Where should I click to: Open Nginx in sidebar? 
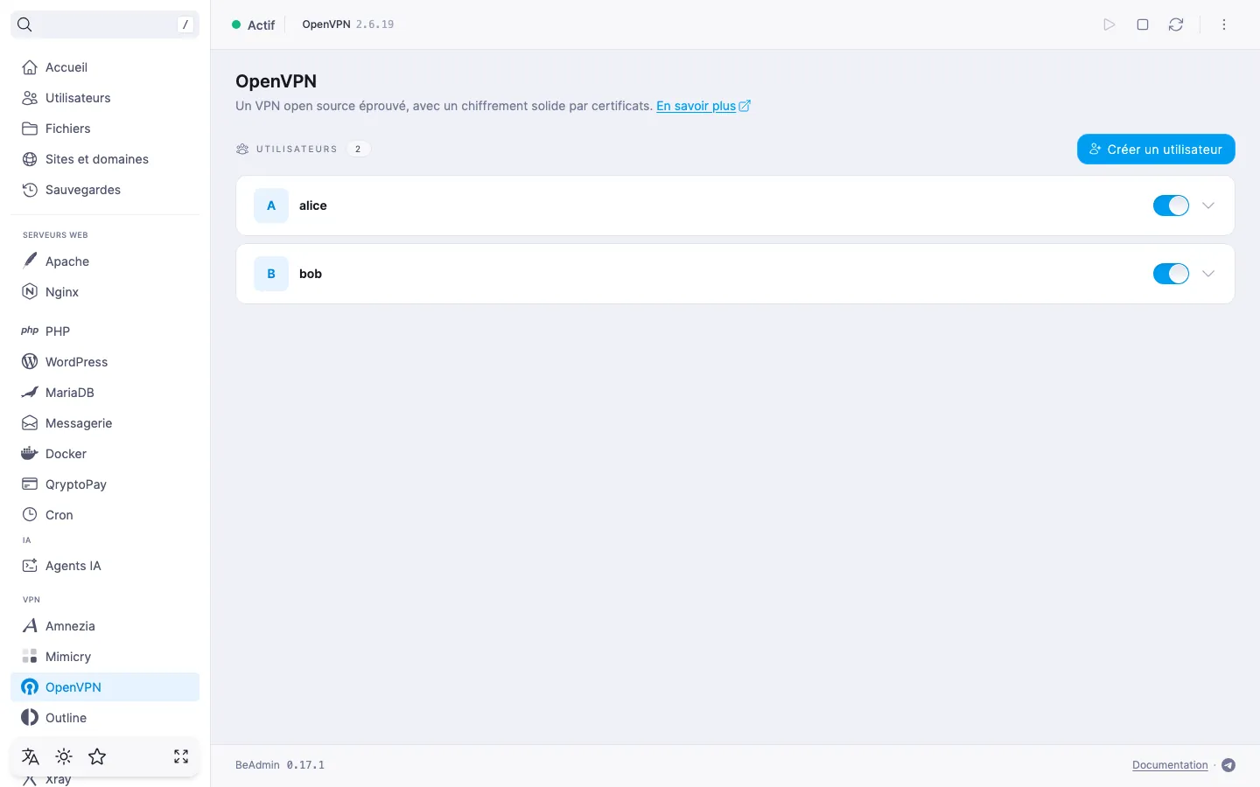105,292
